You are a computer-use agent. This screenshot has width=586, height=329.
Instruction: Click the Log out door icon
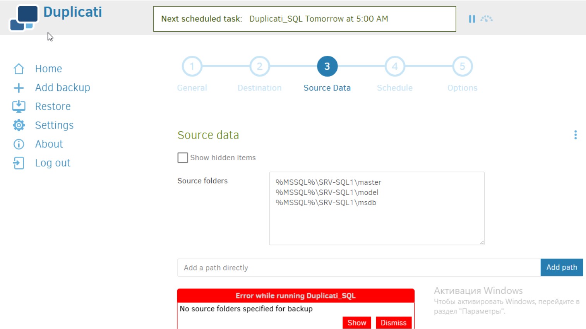(x=19, y=163)
